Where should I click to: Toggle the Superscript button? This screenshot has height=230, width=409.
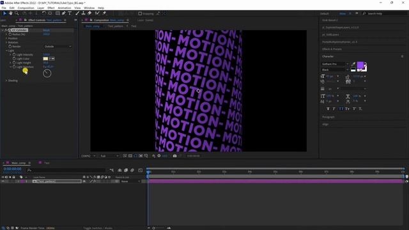(x=354, y=109)
